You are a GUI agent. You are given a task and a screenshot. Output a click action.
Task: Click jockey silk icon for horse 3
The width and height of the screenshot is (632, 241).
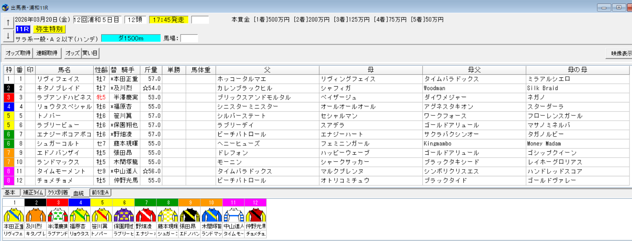58,215
